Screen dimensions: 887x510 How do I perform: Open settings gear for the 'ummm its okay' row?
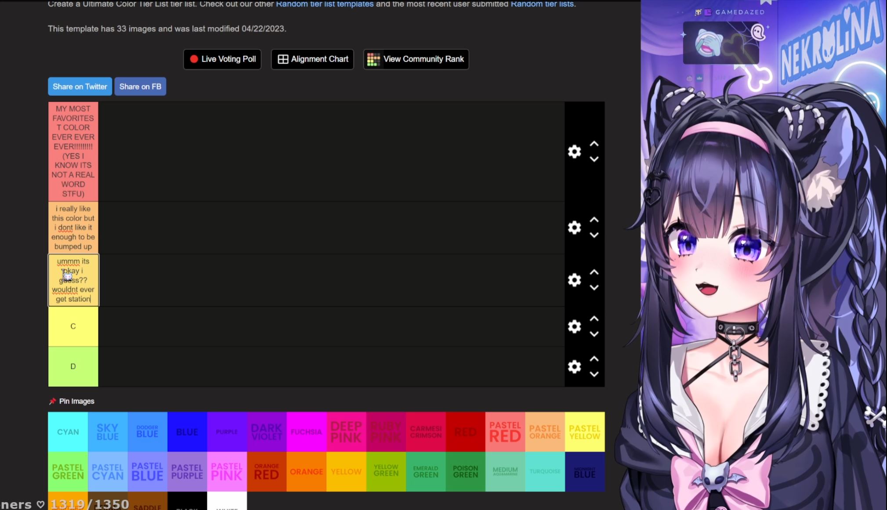point(574,280)
